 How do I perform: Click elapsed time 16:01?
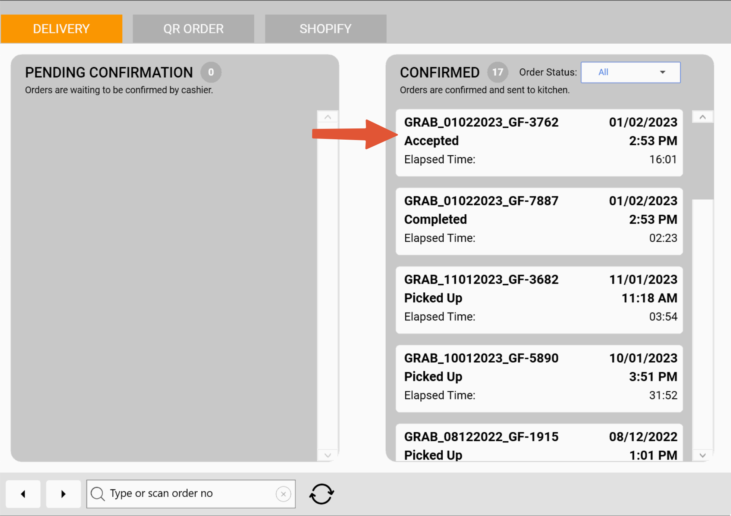(x=663, y=159)
